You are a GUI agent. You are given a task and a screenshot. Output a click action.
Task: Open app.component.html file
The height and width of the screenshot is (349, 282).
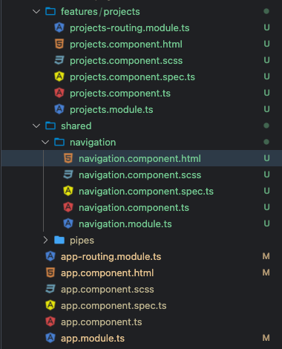coord(108,273)
